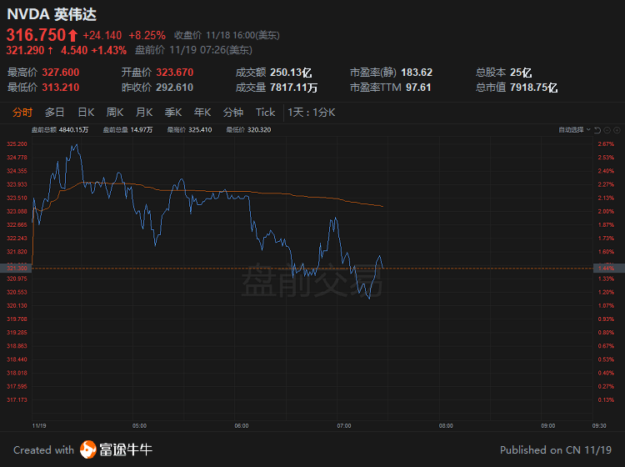Click the +8.25% change percentage

(x=147, y=36)
